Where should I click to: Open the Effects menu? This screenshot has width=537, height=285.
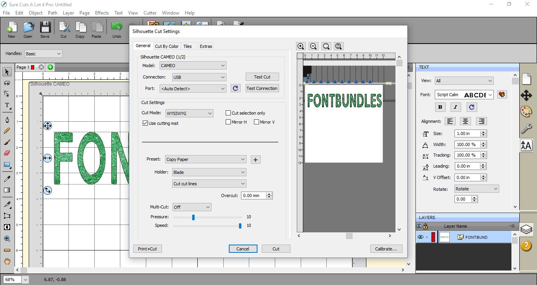click(x=102, y=13)
